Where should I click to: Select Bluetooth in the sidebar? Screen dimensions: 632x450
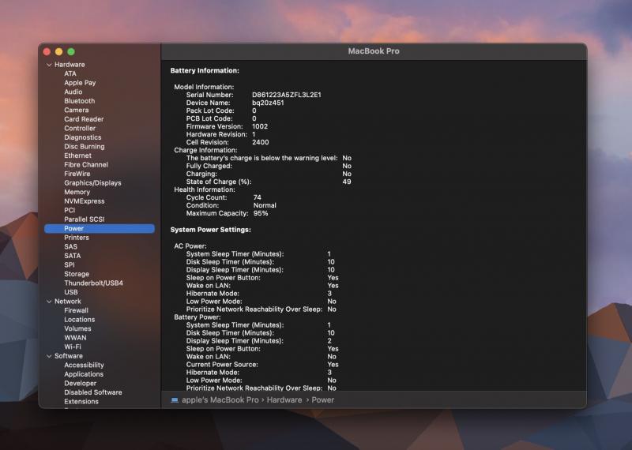point(79,101)
